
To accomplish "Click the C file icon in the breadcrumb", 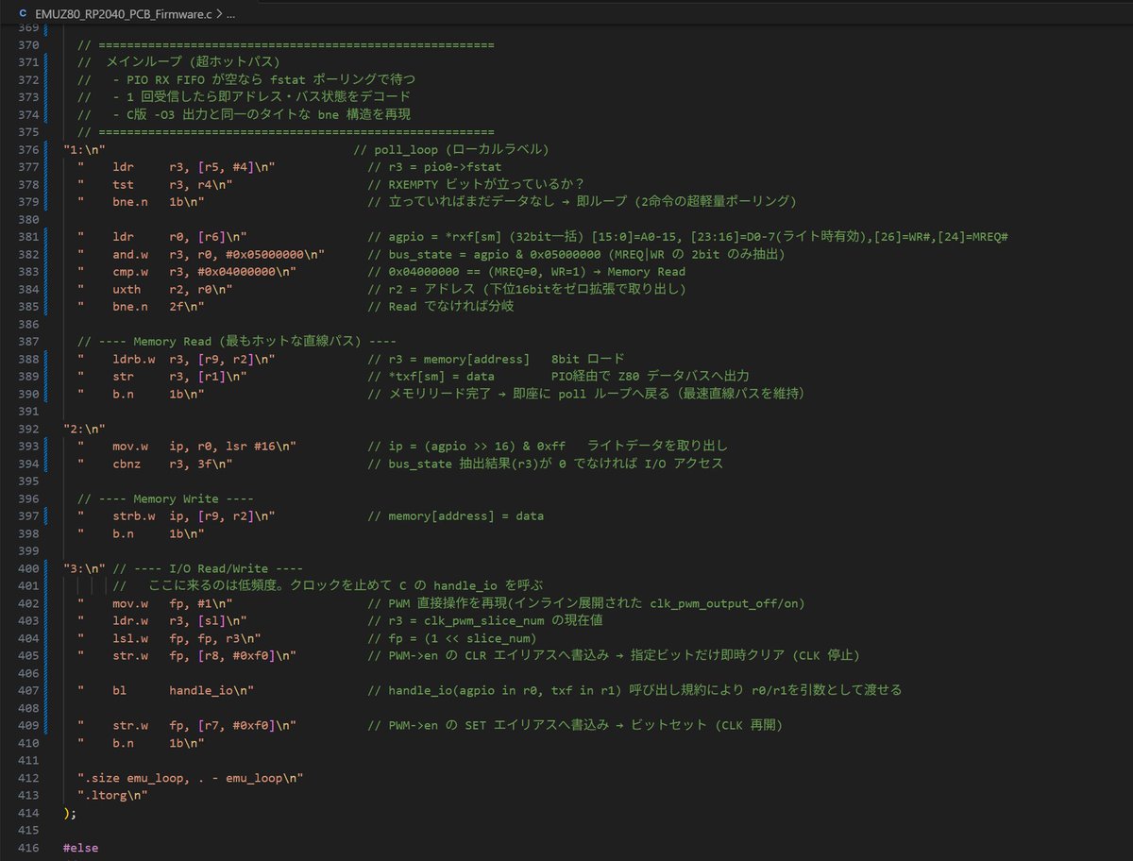I will tap(24, 16).
